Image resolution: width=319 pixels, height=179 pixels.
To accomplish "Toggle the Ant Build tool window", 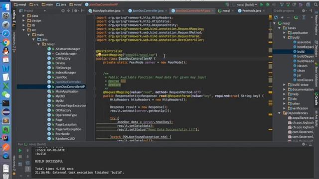I will [x=317, y=118].
